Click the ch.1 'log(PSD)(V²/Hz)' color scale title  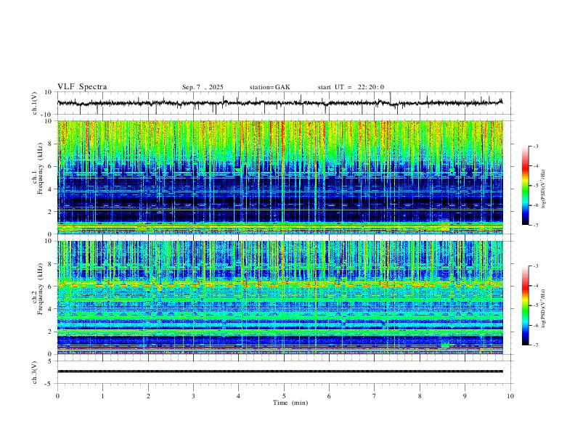click(544, 189)
